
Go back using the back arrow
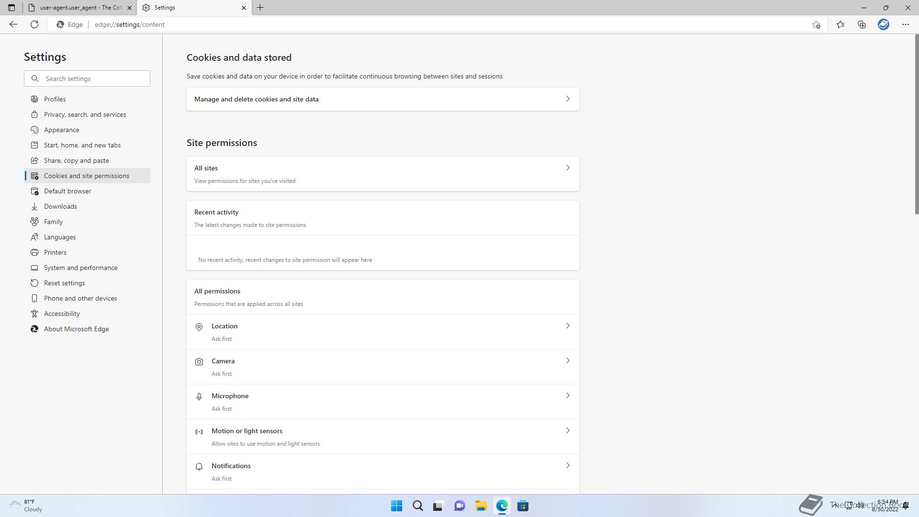click(13, 24)
